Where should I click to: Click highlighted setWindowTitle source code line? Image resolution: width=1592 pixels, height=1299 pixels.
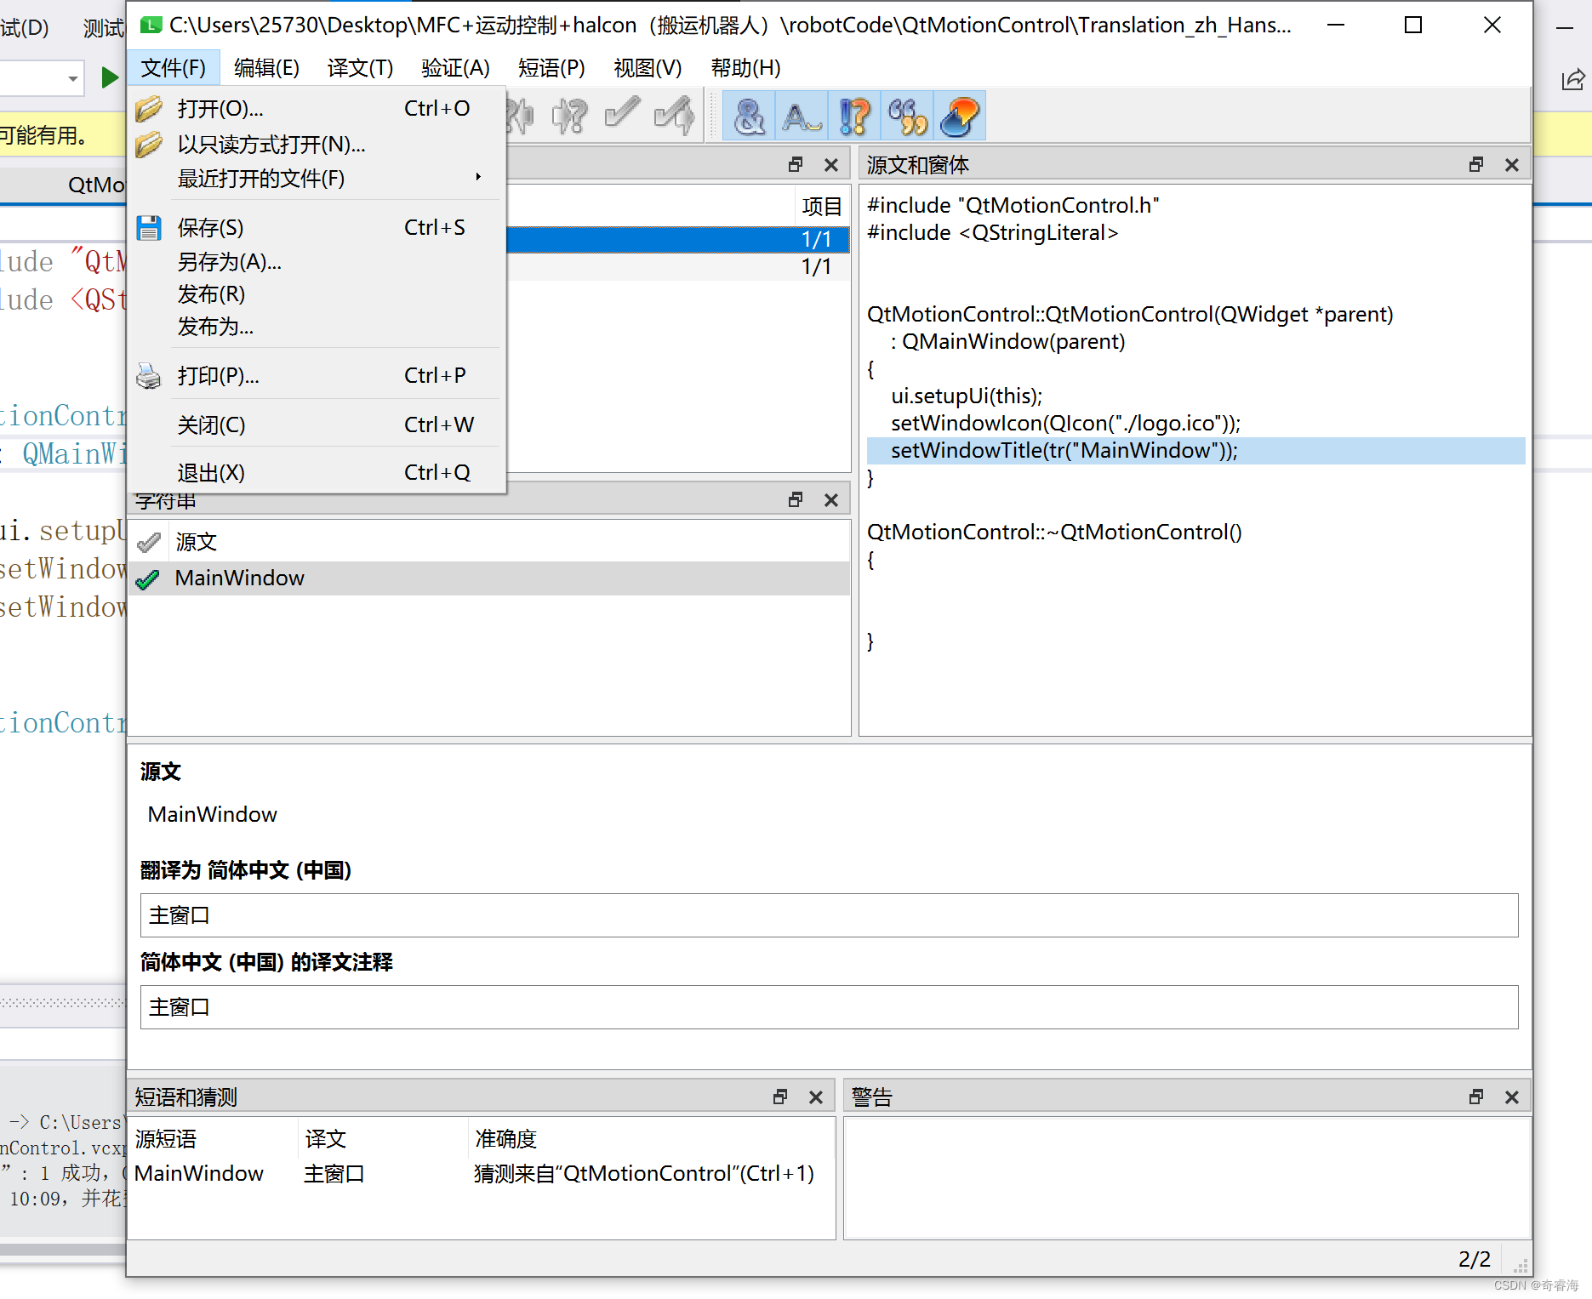pos(1195,451)
